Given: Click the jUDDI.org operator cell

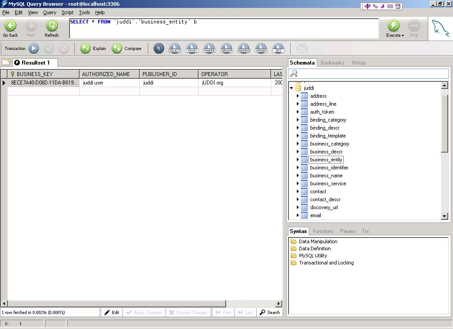Looking at the screenshot, I should coord(234,83).
